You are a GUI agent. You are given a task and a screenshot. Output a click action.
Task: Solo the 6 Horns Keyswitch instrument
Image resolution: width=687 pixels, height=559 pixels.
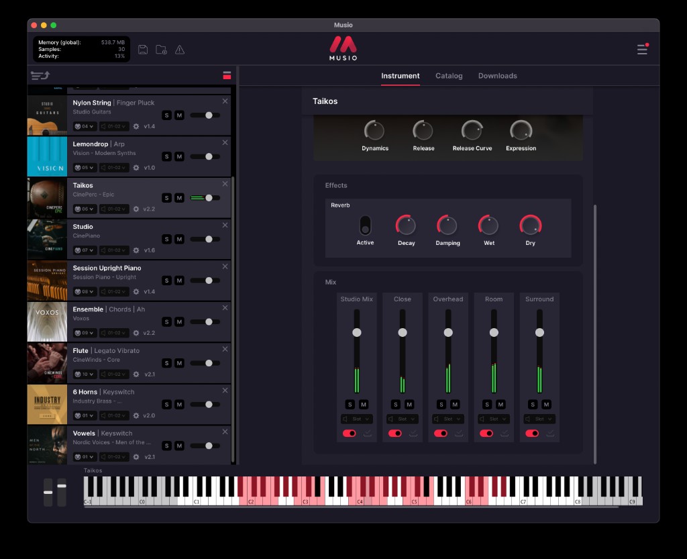pyautogui.click(x=166, y=405)
